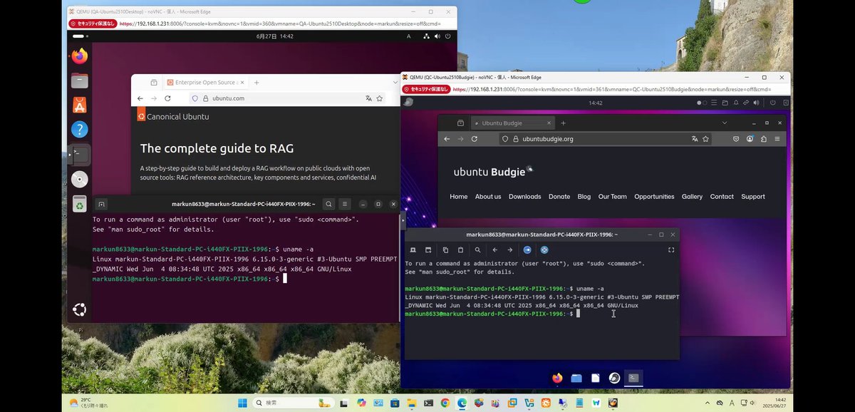Open Firefox hamburger menu in Budgie browser
Image resolution: width=855 pixels, height=412 pixels.
[x=777, y=139]
